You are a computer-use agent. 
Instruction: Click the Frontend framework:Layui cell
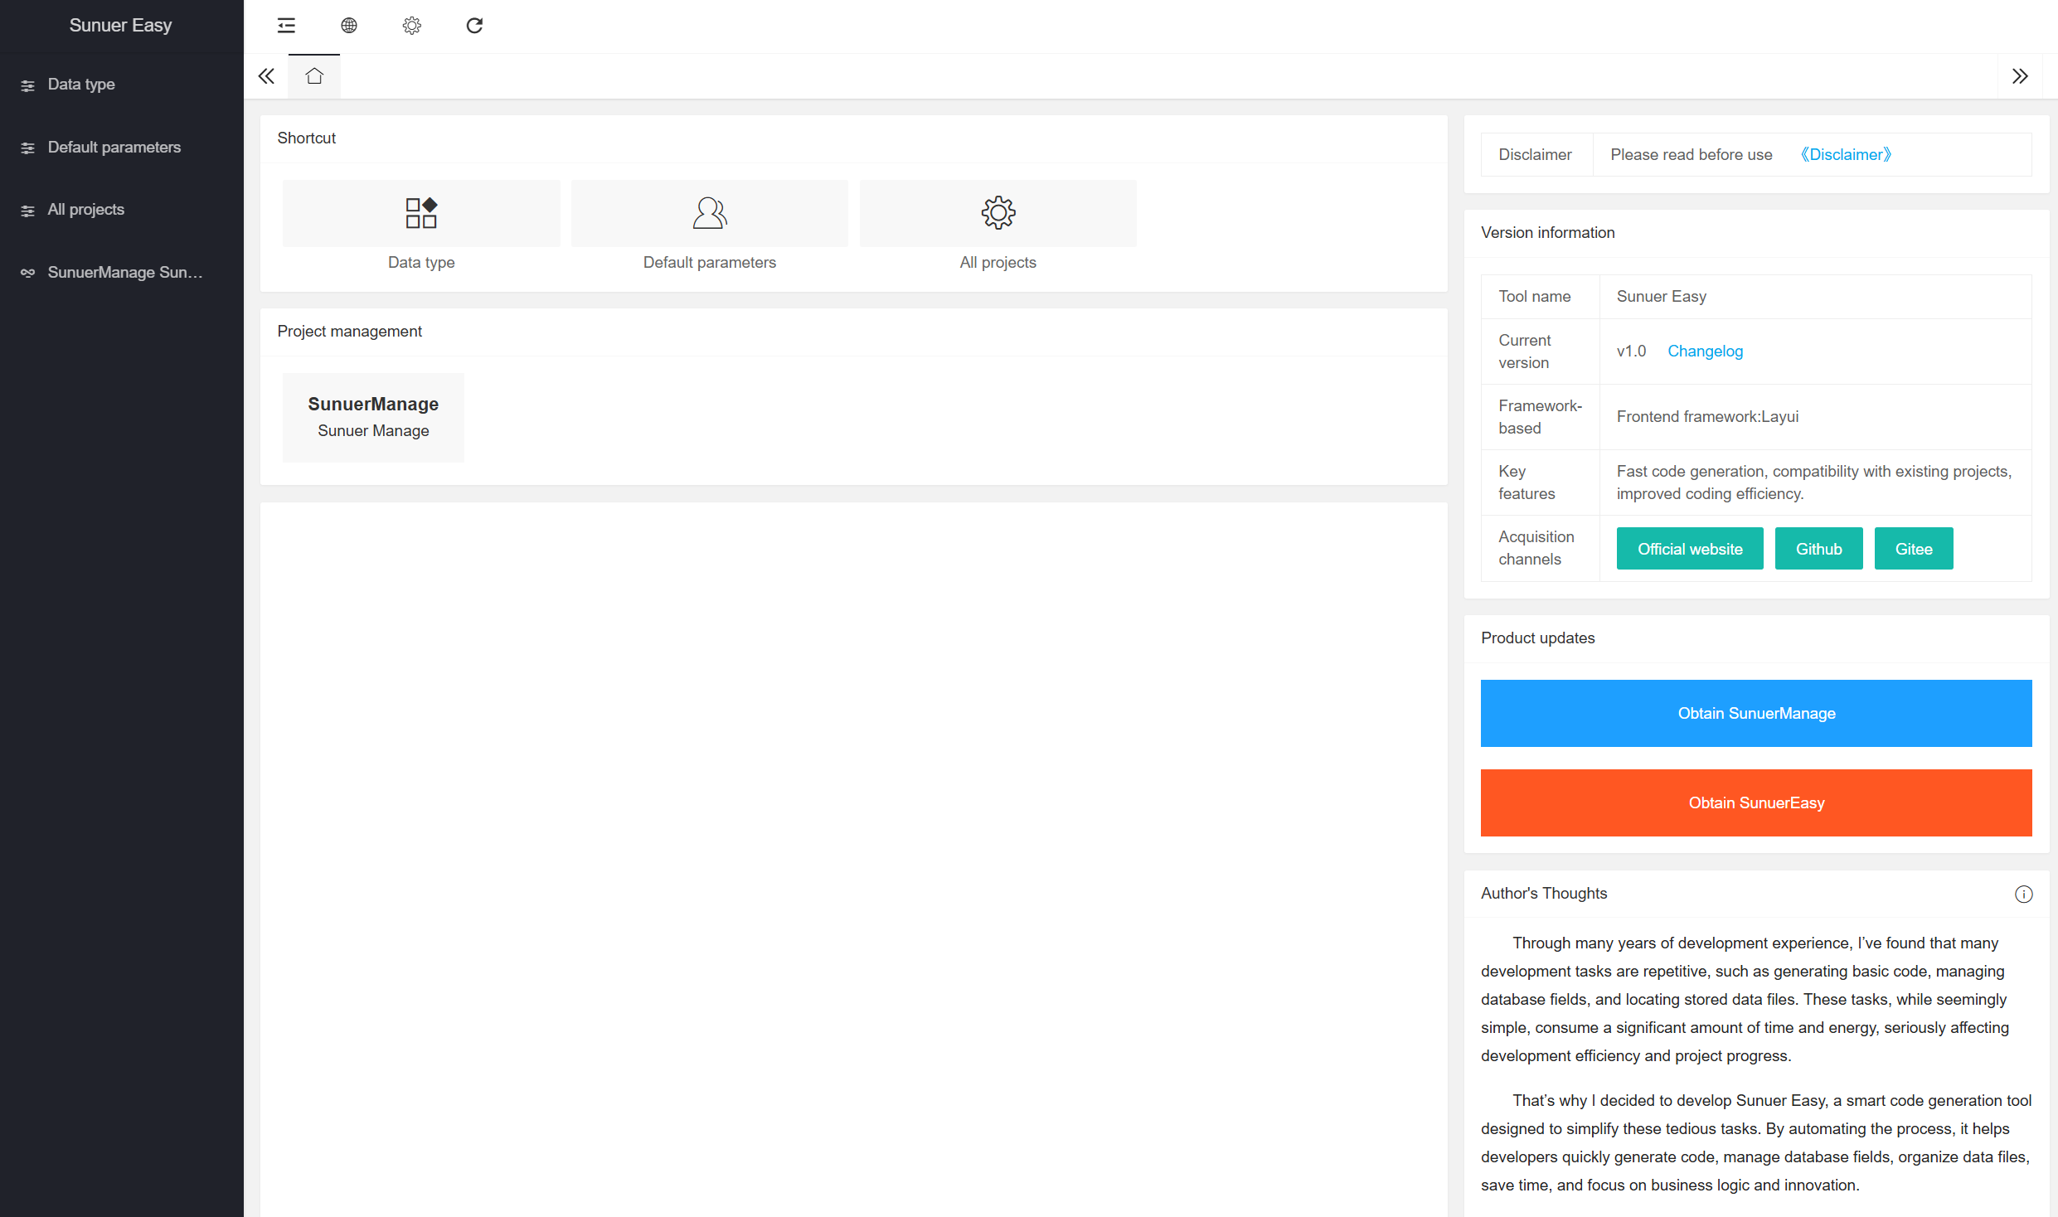(x=1815, y=417)
